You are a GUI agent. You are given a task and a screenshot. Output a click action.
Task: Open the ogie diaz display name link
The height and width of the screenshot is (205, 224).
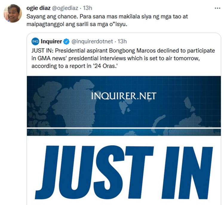click(x=39, y=8)
